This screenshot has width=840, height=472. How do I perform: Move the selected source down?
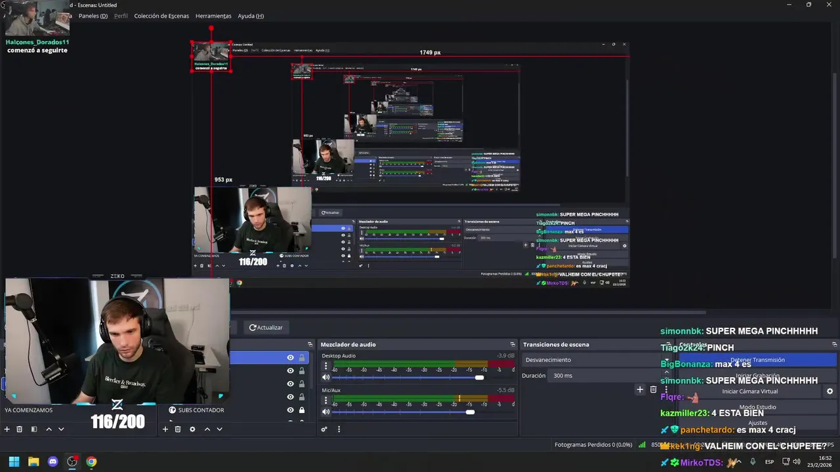220,429
